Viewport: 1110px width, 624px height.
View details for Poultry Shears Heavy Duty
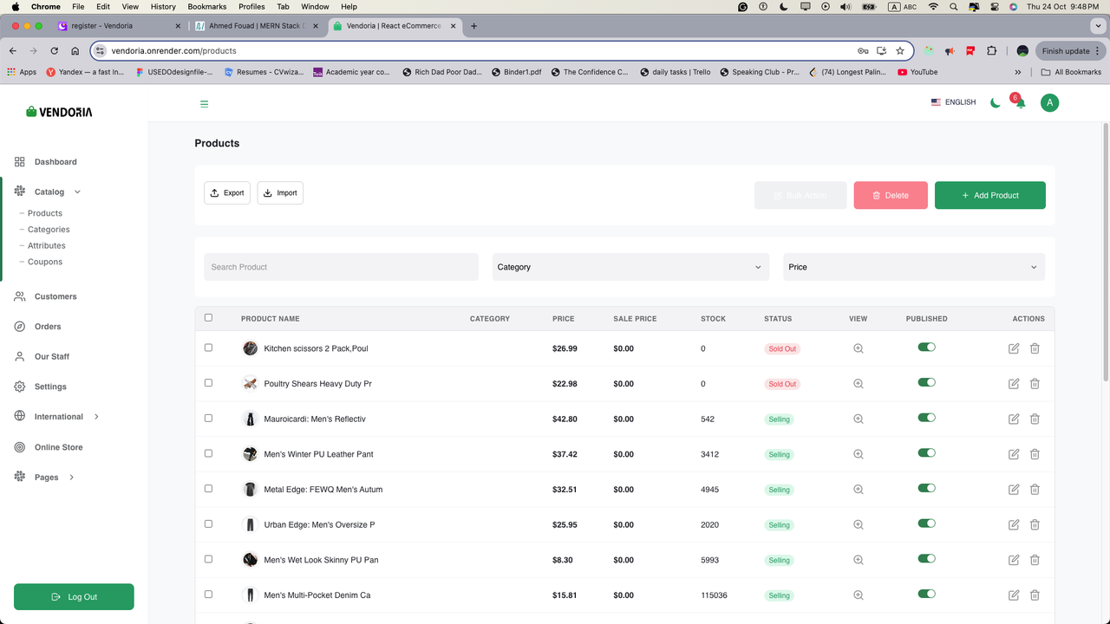click(x=859, y=384)
